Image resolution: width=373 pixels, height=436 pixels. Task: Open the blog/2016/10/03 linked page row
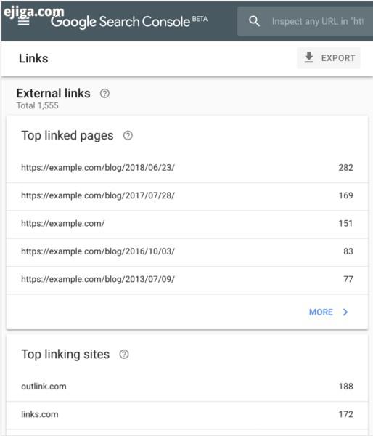(187, 251)
